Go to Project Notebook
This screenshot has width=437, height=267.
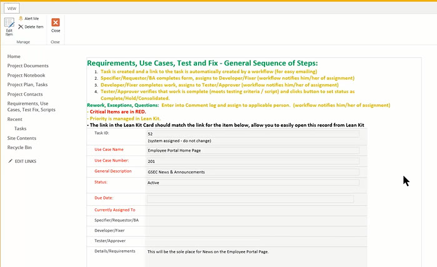click(26, 75)
